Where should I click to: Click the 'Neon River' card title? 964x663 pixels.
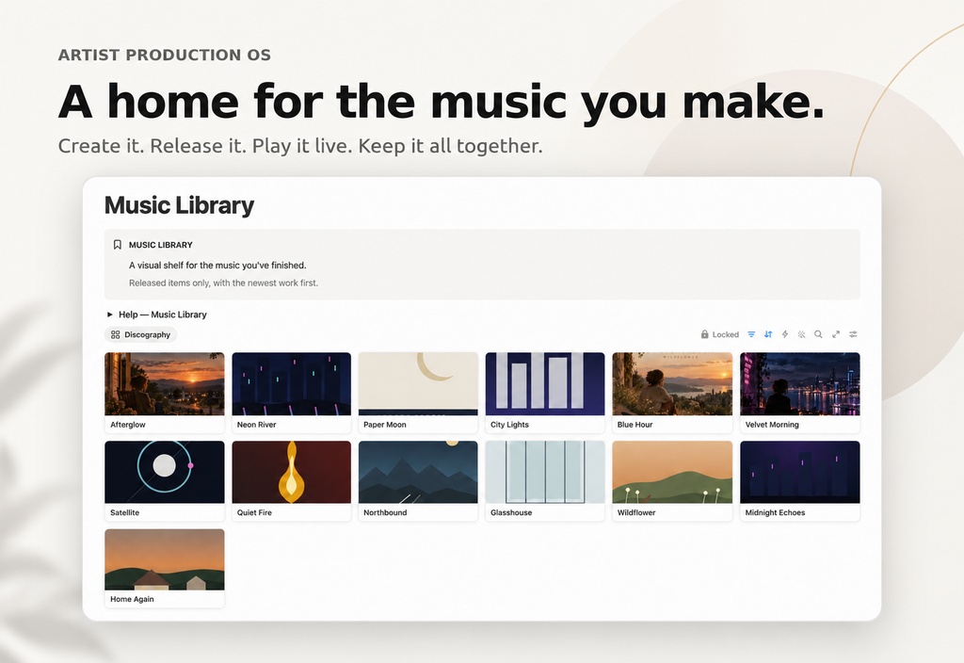pyautogui.click(x=256, y=425)
